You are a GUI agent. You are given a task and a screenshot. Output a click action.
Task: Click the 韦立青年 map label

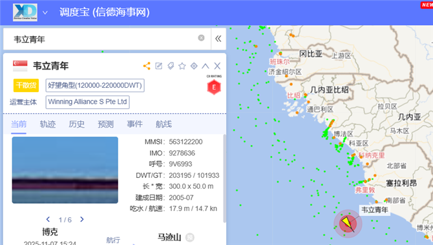tap(375, 210)
